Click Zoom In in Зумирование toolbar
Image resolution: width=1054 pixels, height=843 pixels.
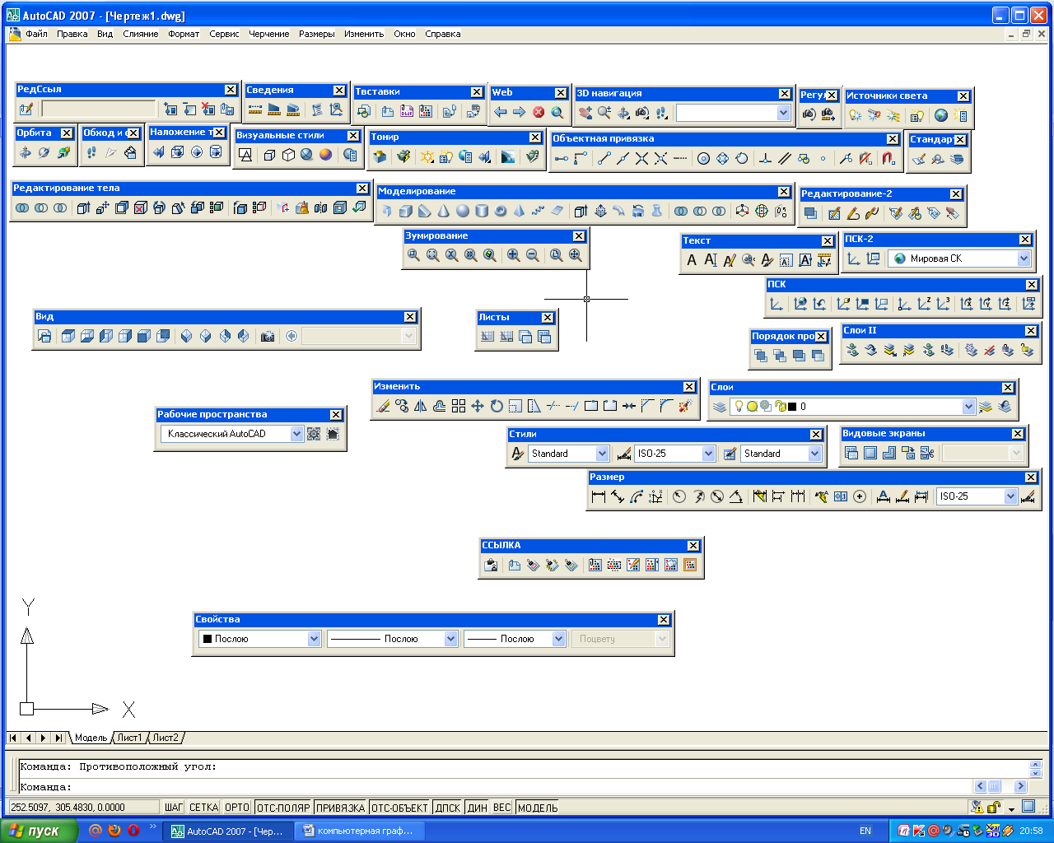[514, 256]
